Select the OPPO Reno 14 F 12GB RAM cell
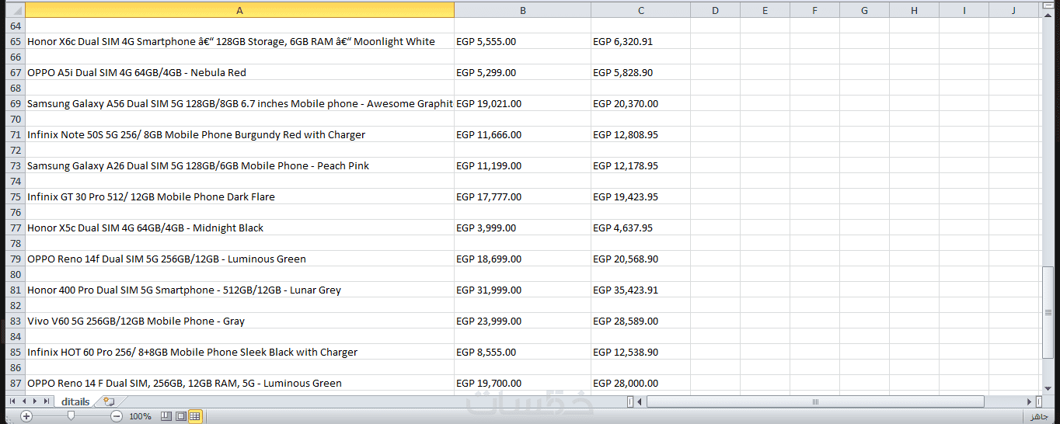Viewport: 1060px width, 424px height. (239, 383)
